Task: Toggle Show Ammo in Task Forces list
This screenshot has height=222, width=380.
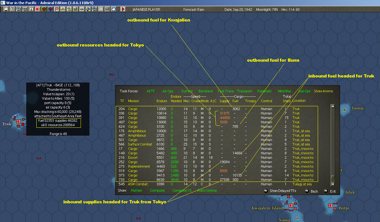Action: pos(323,91)
